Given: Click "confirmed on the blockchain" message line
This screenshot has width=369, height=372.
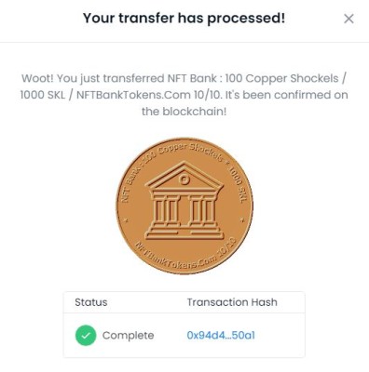Looking at the screenshot, I should pyautogui.click(x=184, y=112).
